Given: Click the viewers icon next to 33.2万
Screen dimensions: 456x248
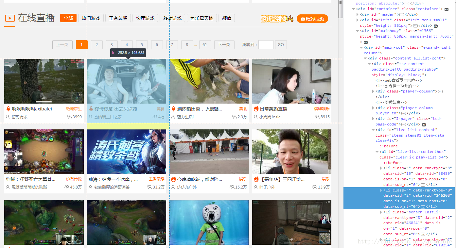Looking at the screenshot, I should [x=149, y=187].
